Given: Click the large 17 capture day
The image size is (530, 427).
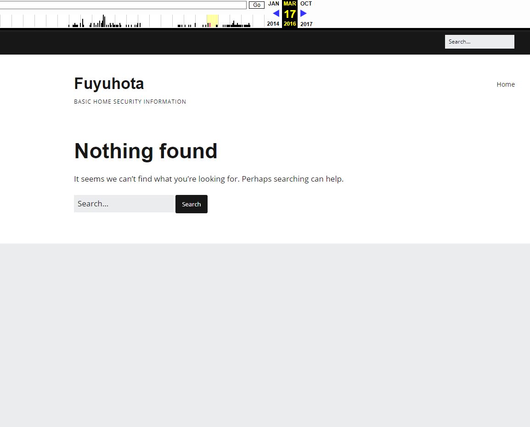Looking at the screenshot, I should tap(290, 14).
